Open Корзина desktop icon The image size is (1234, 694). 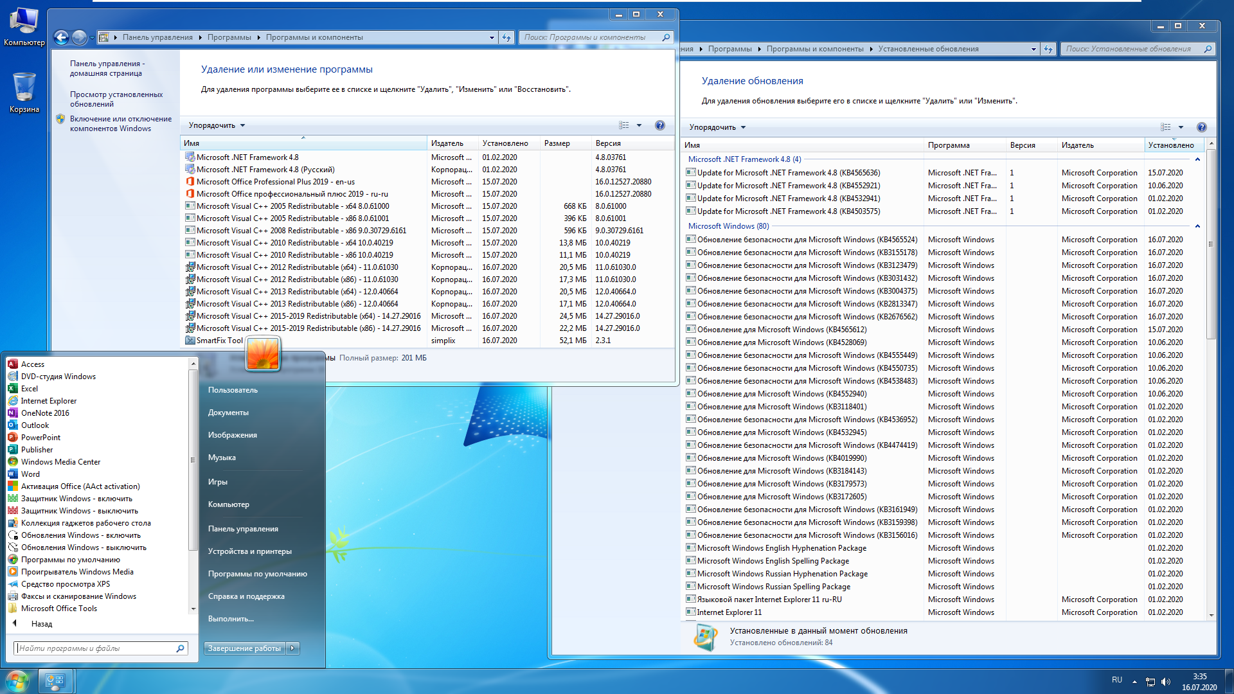[24, 93]
